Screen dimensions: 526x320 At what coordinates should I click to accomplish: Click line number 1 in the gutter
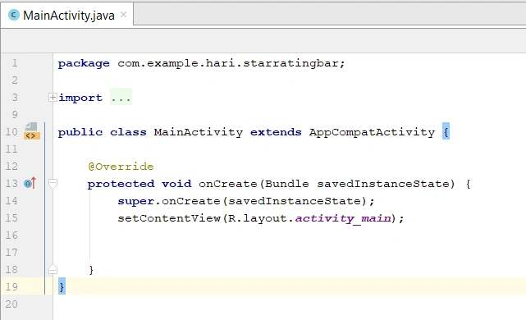pos(15,62)
